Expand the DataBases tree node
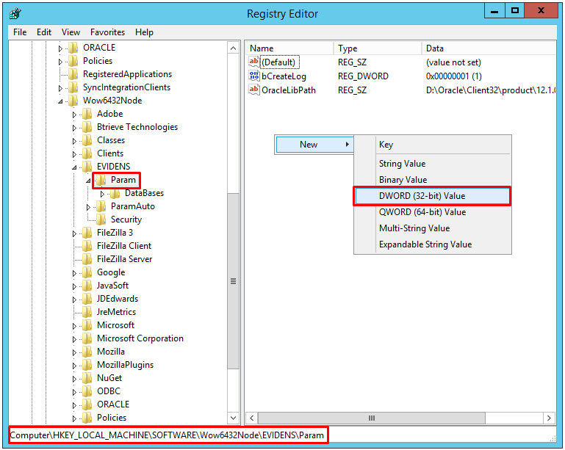Viewport: 565px width, 450px height. pyautogui.click(x=103, y=194)
